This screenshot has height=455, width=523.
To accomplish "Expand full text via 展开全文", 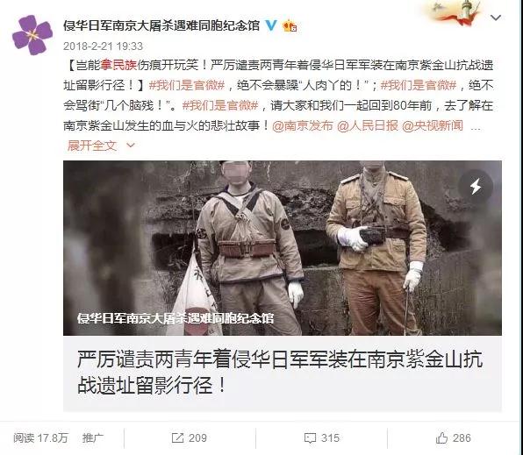I will [x=92, y=146].
